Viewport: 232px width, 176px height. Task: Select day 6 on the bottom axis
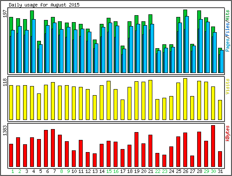[x=47, y=171]
